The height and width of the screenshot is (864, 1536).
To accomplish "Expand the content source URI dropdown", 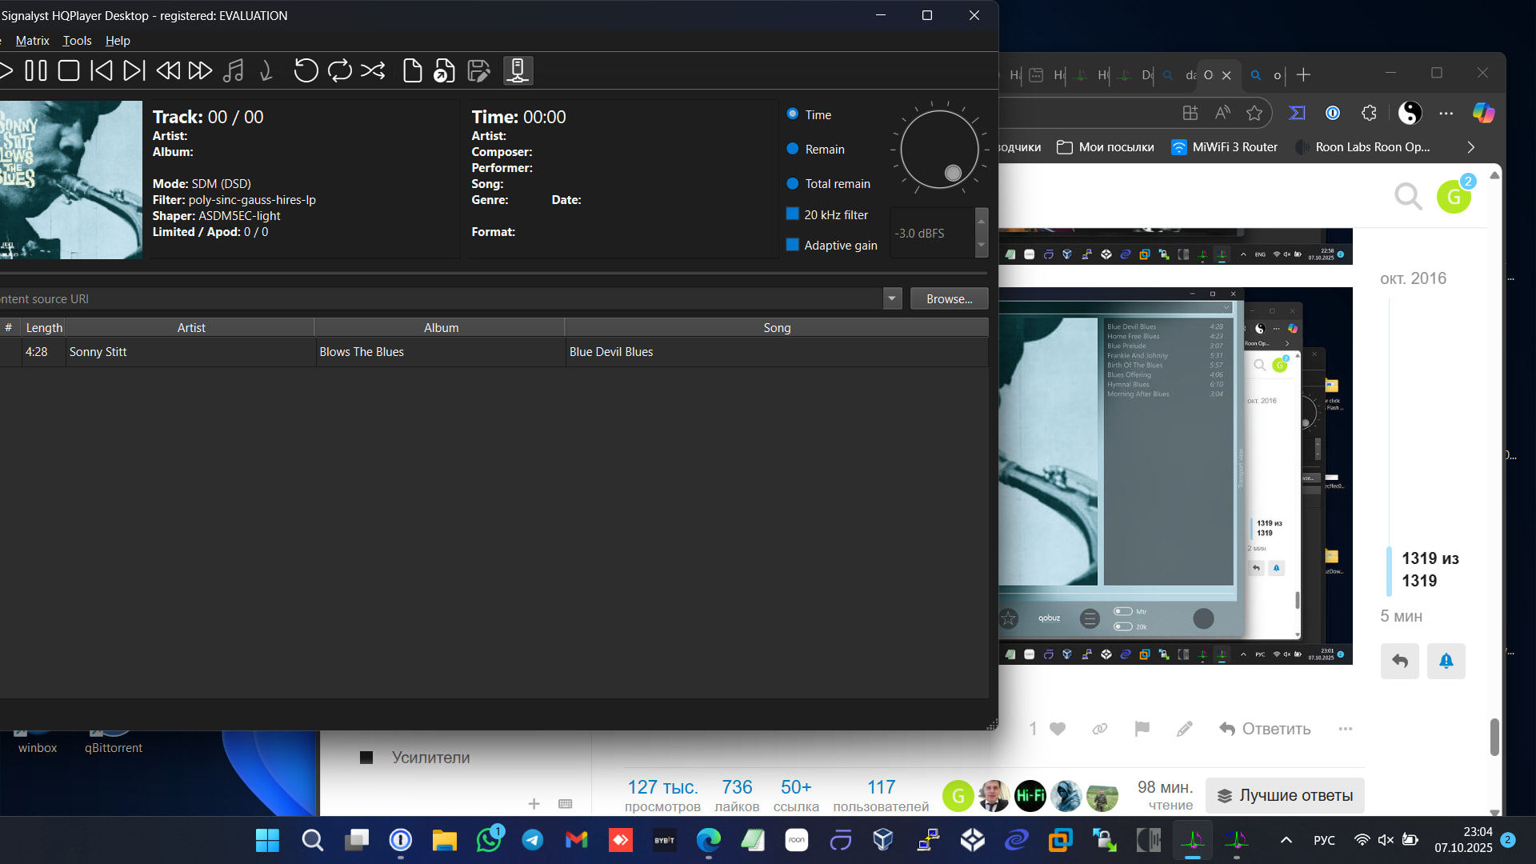I will tap(892, 298).
